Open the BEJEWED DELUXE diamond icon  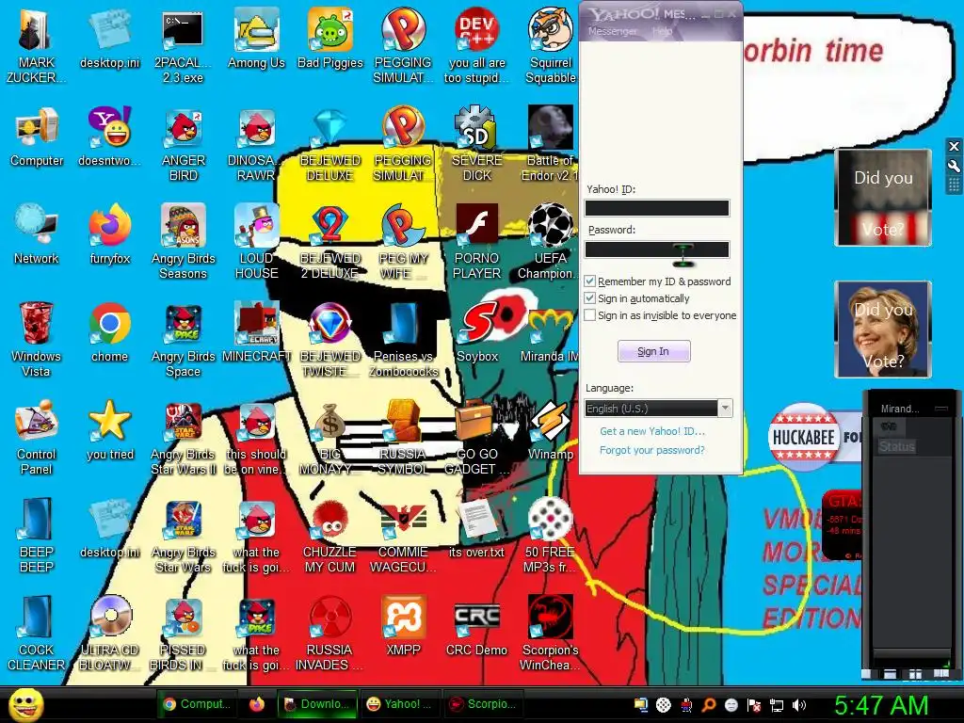330,143
